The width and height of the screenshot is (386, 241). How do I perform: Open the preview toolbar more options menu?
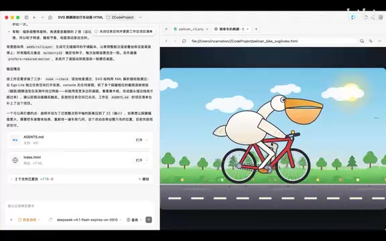tap(379, 41)
